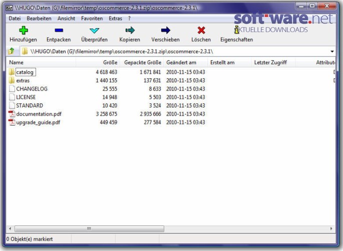
Task: Click the scrollbar left arrow
Action: pyautogui.click(x=10, y=228)
